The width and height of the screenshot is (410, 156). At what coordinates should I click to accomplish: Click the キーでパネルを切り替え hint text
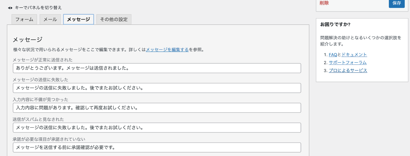tap(38, 8)
